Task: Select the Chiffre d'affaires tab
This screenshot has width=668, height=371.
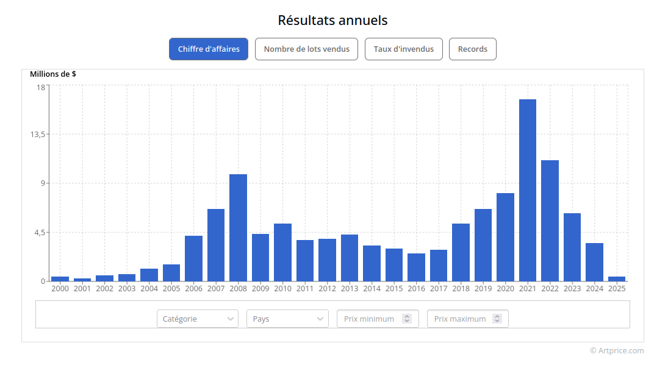Action: point(208,49)
